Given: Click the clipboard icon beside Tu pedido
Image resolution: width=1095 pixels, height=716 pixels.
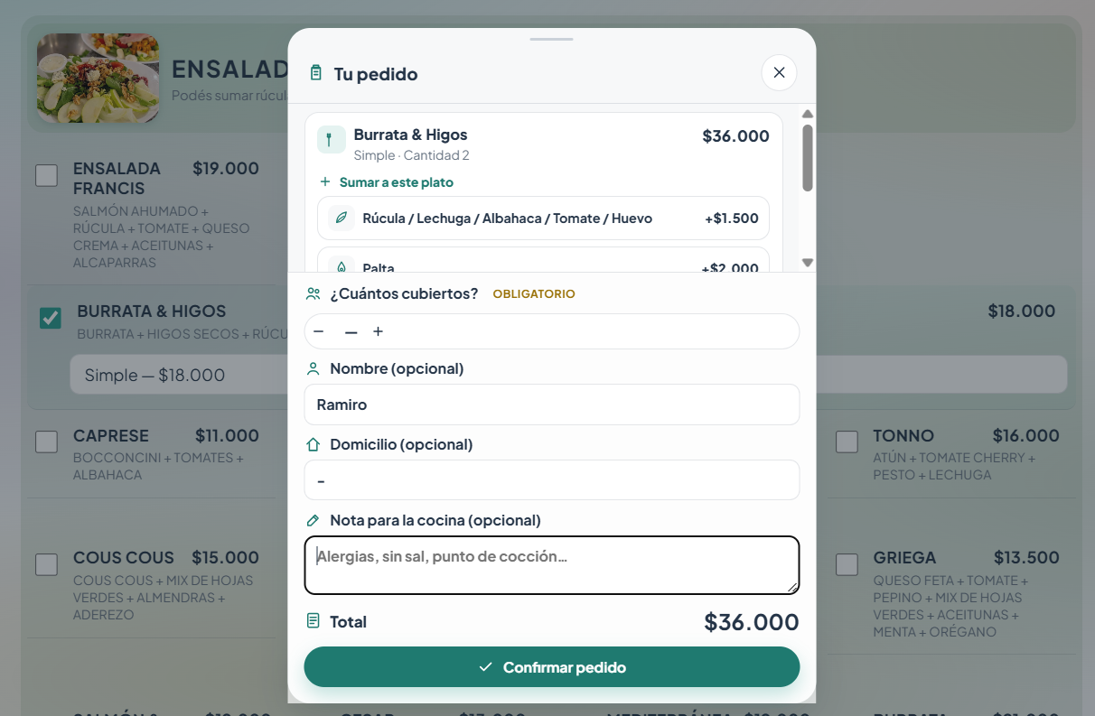Looking at the screenshot, I should tap(315, 73).
